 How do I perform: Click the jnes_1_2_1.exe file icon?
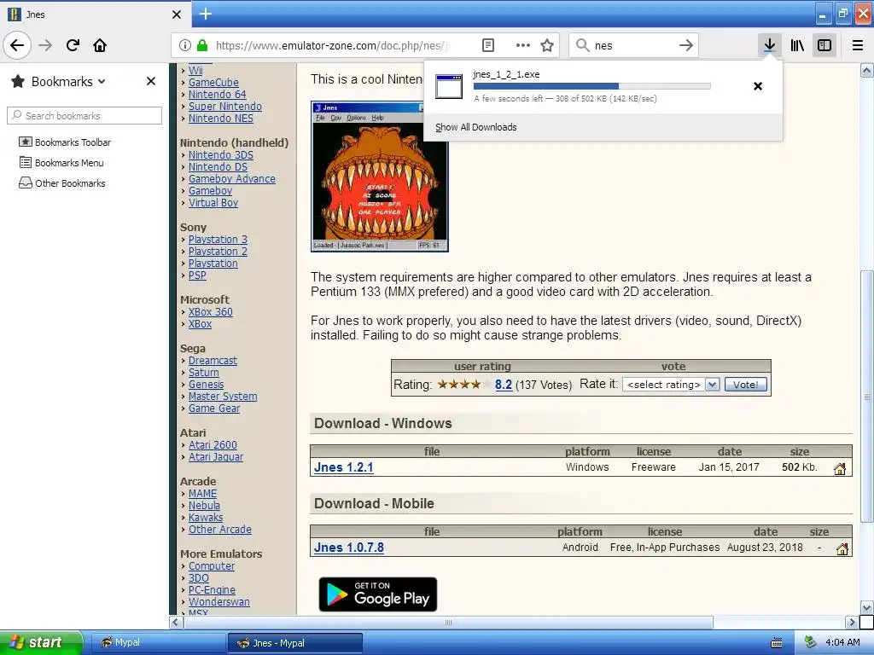pos(449,86)
